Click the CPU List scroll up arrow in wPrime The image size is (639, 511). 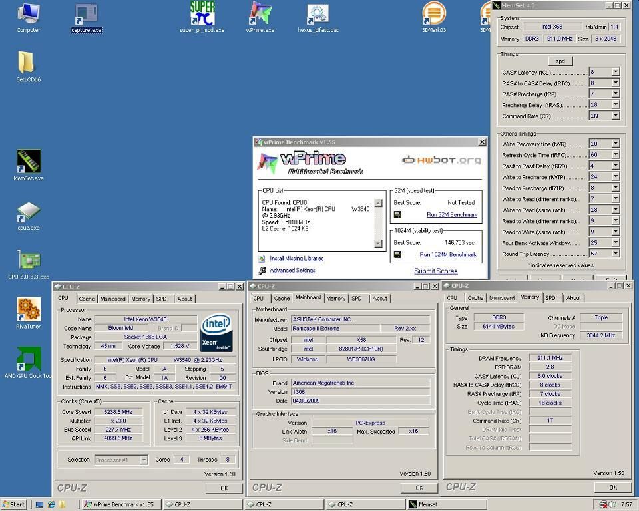tap(378, 203)
